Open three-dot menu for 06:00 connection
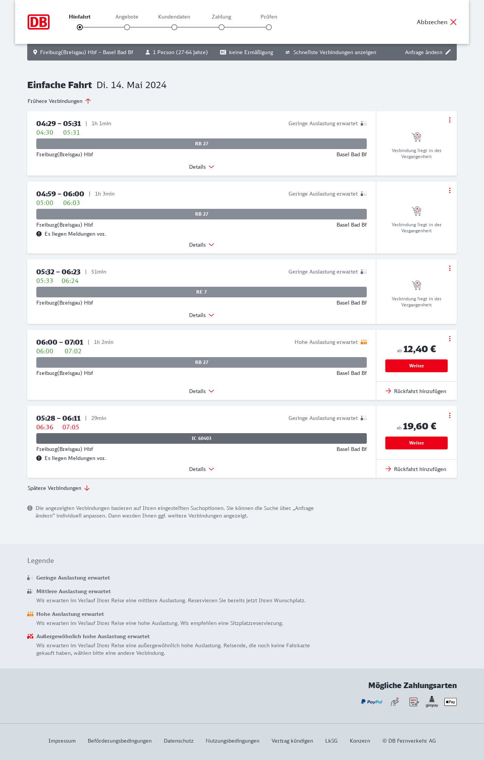The image size is (484, 760). (450, 339)
